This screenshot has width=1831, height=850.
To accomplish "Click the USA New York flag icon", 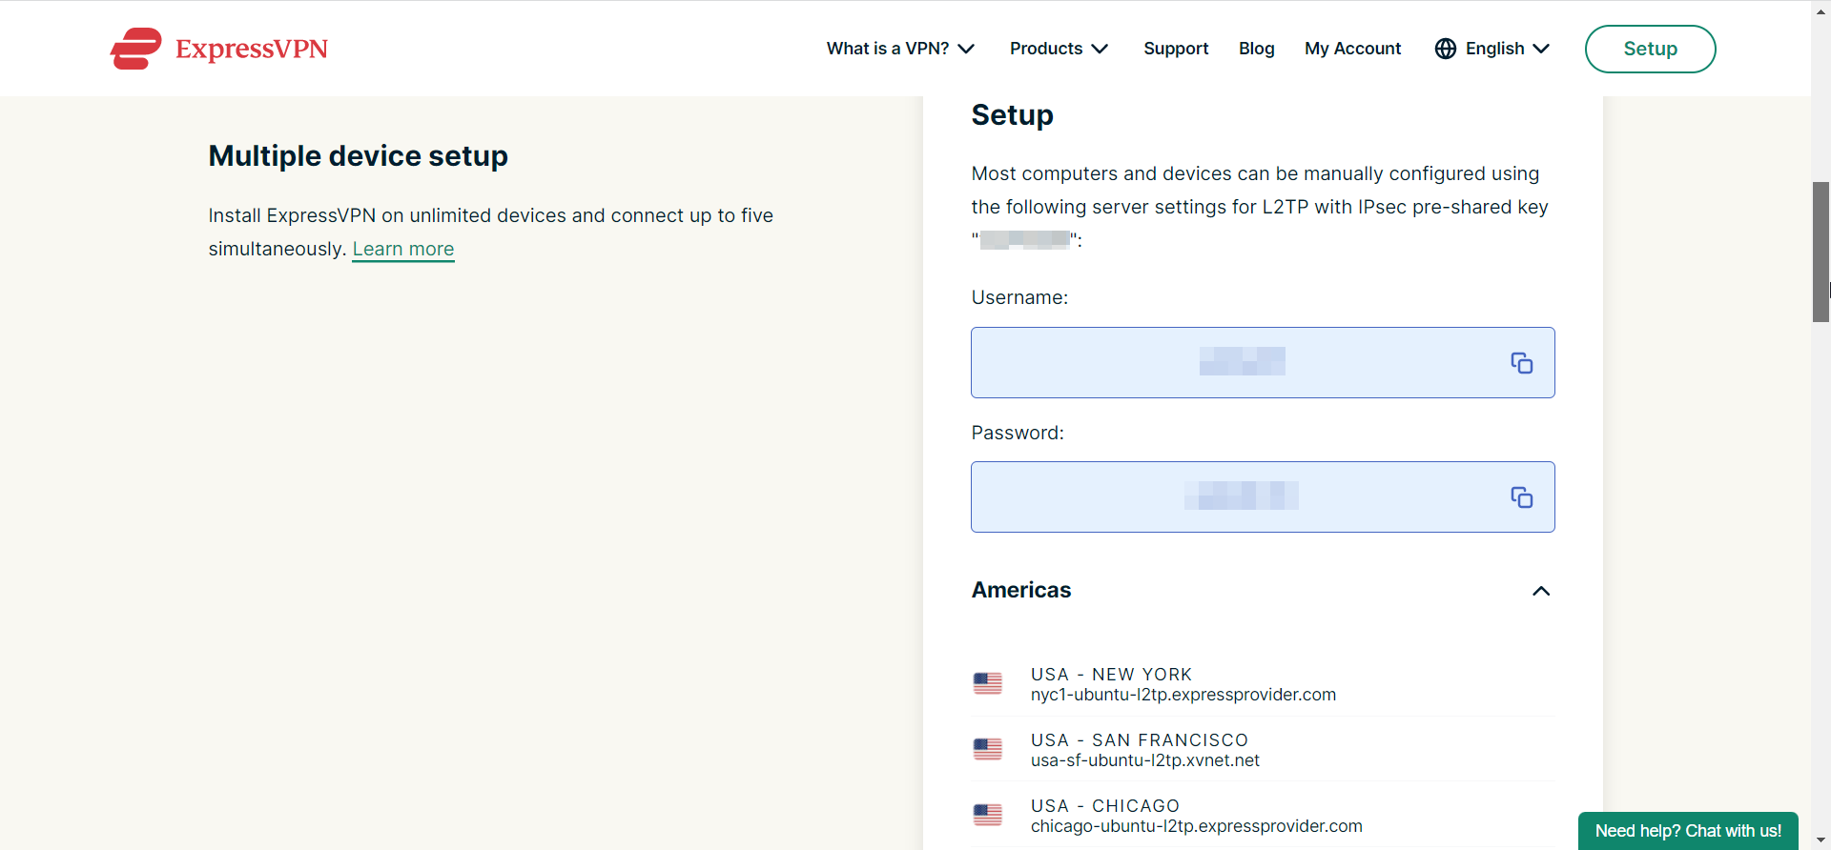I will click(988, 683).
